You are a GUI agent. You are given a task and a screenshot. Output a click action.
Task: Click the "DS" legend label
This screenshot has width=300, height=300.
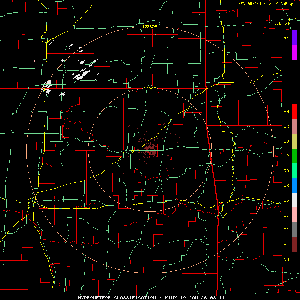click(286, 200)
